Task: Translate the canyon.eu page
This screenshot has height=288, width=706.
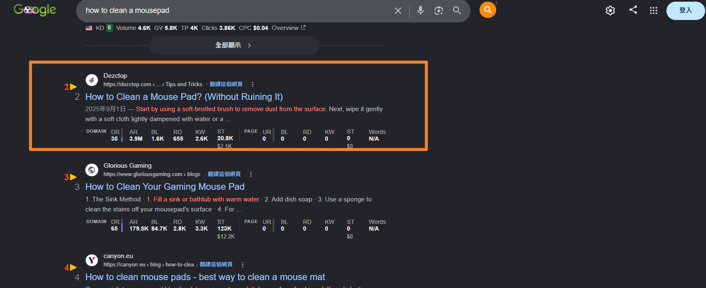Action: (216, 265)
